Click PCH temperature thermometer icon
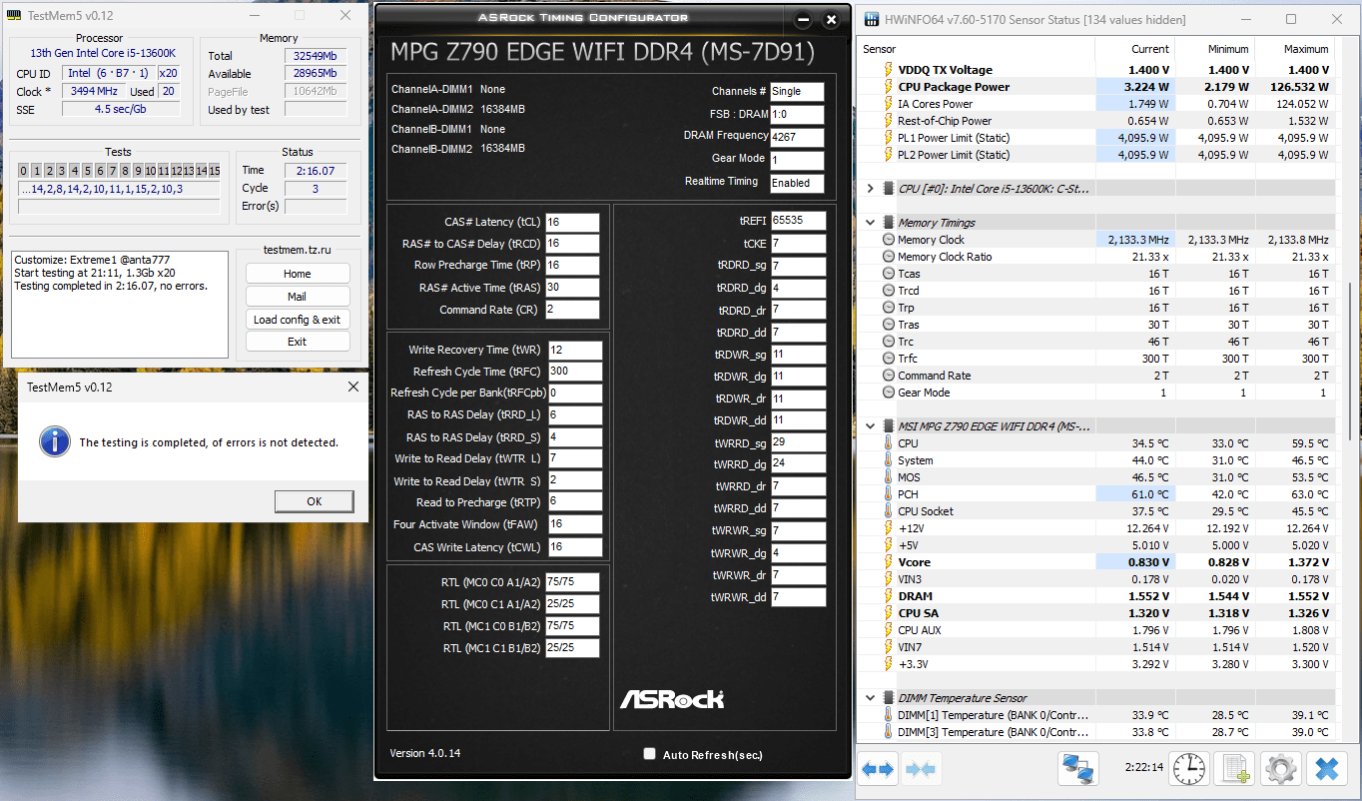The image size is (1362, 801). [889, 494]
